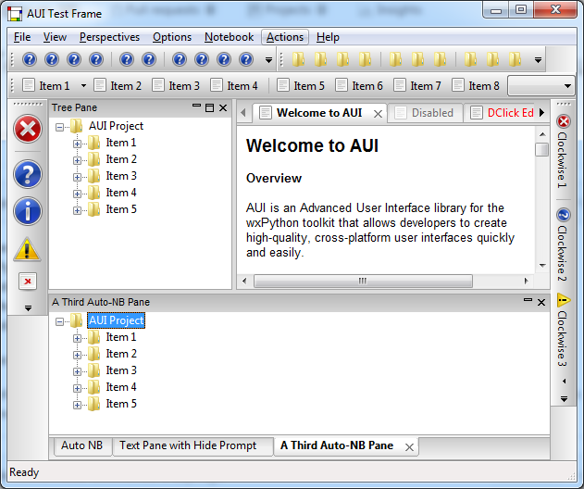Click the large blue information icon

[28, 211]
